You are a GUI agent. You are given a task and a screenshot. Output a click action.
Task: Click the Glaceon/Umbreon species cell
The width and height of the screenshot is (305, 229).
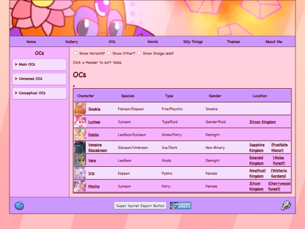pos(133,148)
